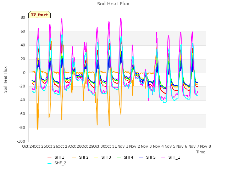The height and width of the screenshot is (170, 227).
Task: Click the Nov 8 x-axis tick label
Action: pyautogui.click(x=205, y=146)
